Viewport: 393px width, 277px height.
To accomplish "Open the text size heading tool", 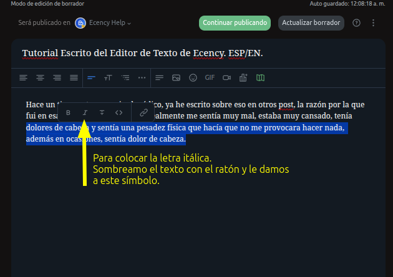I will point(108,78).
